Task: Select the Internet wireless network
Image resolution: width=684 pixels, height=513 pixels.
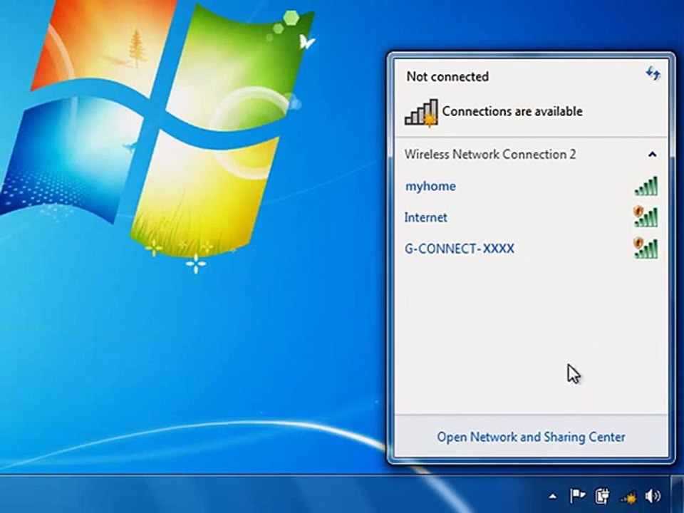Action: pyautogui.click(x=531, y=217)
